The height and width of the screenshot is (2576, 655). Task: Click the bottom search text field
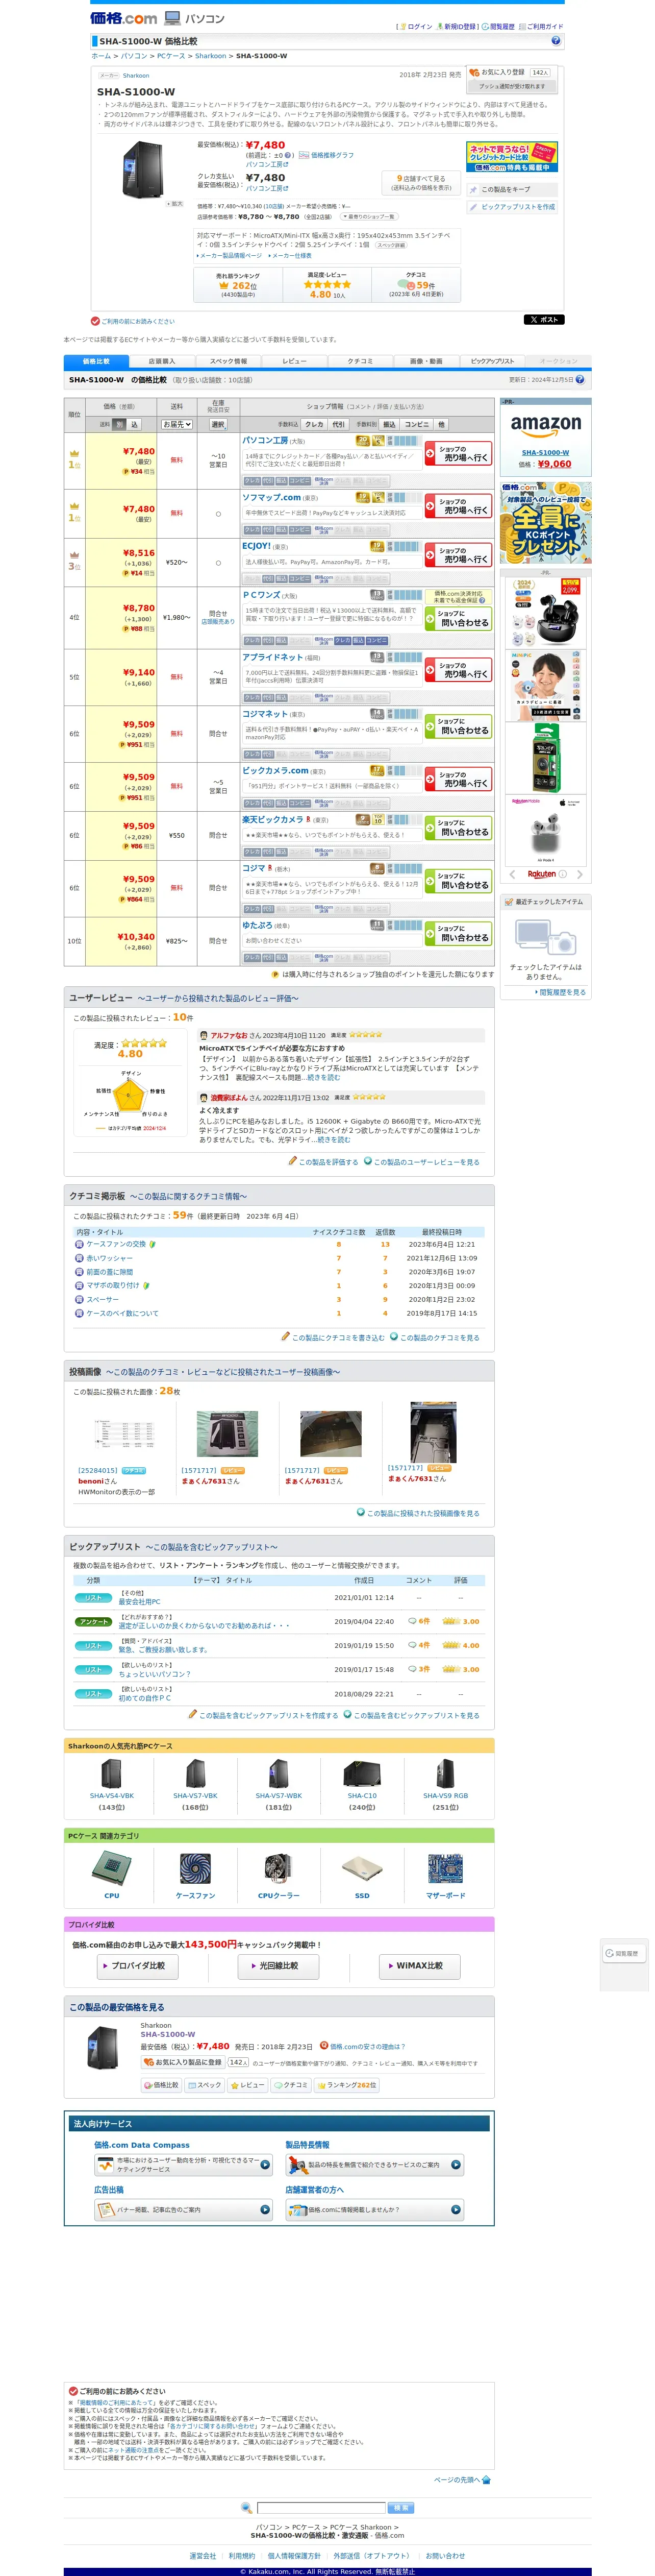point(321,2508)
